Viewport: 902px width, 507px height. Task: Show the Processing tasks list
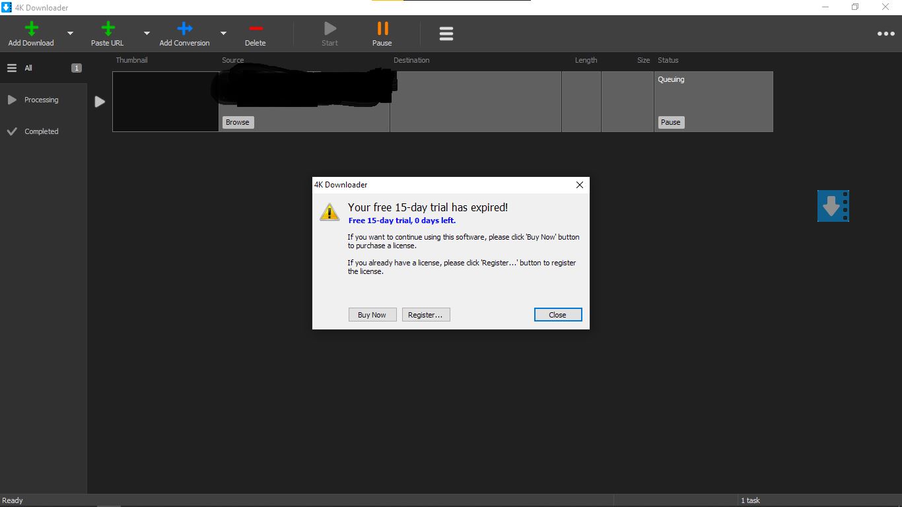pos(41,100)
